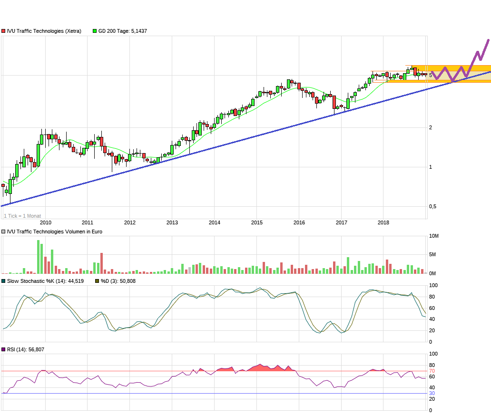Click the 2010 year label on time axis
Viewport: 491px width, 415px height.
coord(45,222)
